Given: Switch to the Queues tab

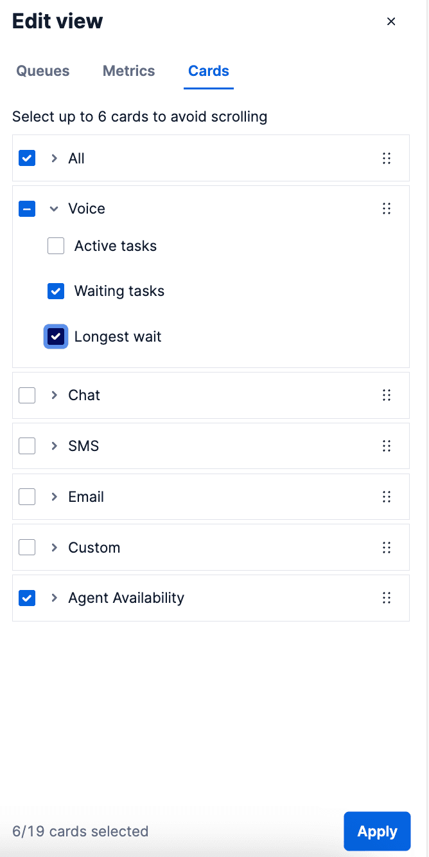Looking at the screenshot, I should click(42, 71).
